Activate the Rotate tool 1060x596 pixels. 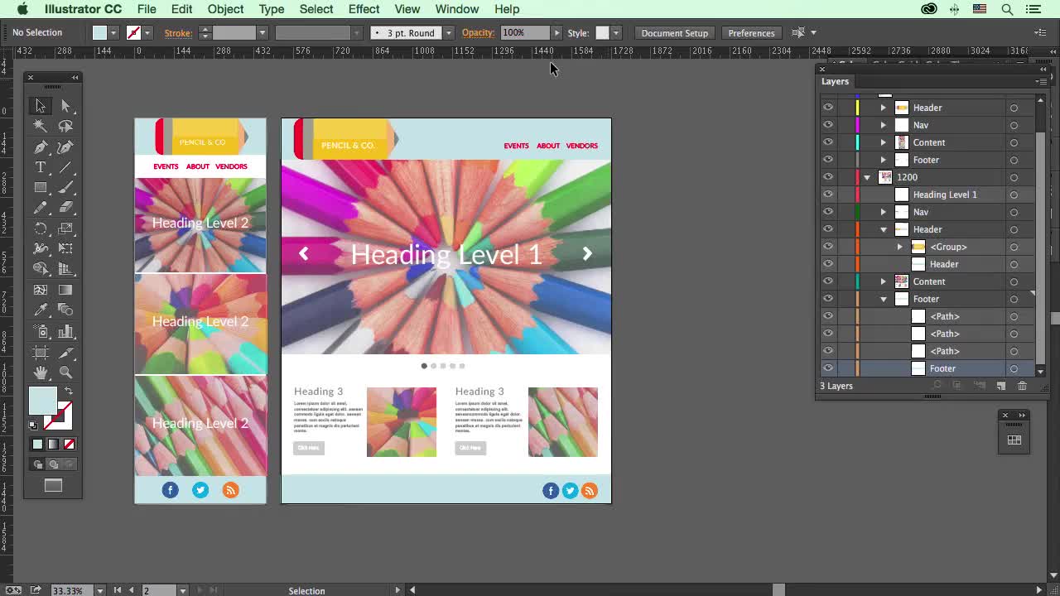click(x=40, y=228)
